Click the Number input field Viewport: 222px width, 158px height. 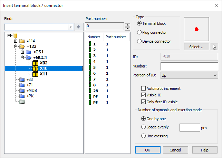click(189, 66)
